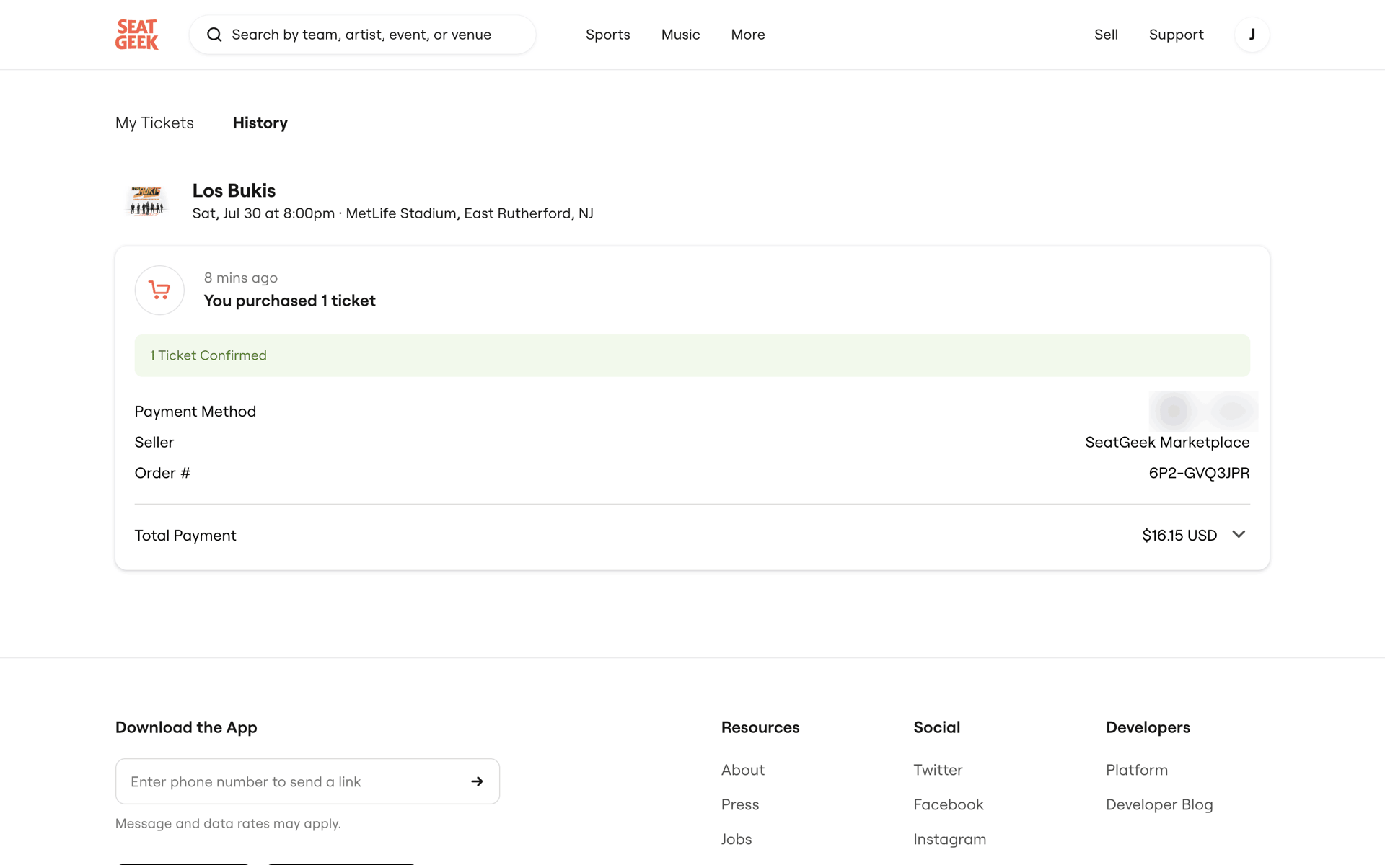The image size is (1385, 865).
Task: Open the Facebook social link
Action: pos(949,804)
